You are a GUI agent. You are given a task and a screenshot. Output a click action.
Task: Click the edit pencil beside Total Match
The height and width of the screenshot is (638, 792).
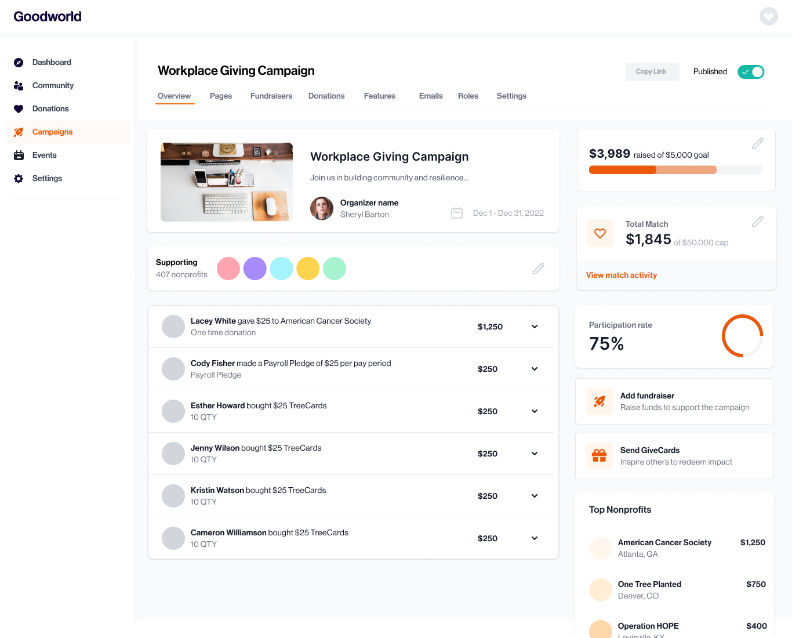tap(757, 222)
